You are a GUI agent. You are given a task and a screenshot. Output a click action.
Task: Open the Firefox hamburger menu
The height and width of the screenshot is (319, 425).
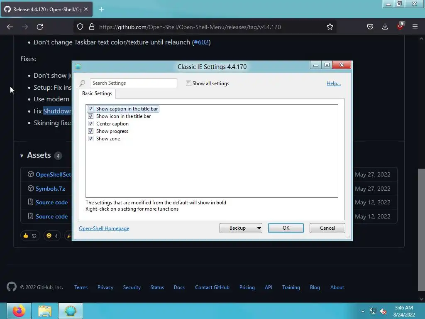coord(415,27)
